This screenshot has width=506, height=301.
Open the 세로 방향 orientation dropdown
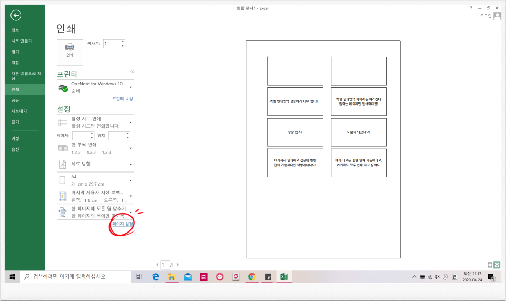point(95,164)
